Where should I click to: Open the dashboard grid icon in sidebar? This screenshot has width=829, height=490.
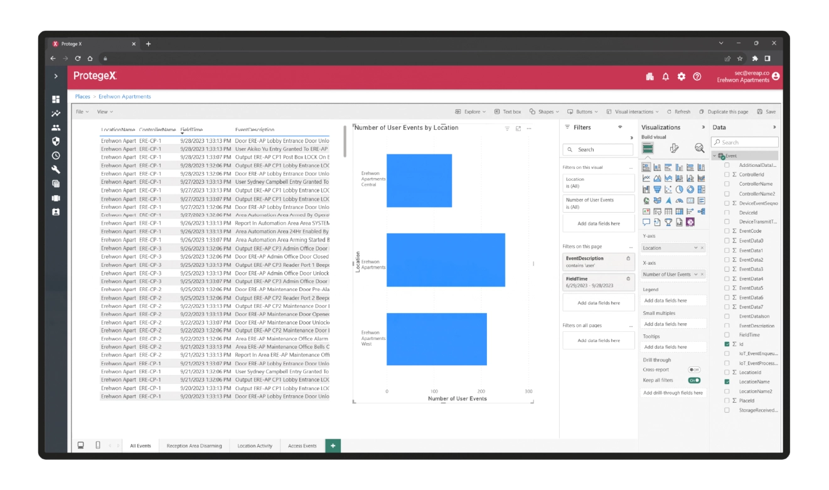(56, 99)
